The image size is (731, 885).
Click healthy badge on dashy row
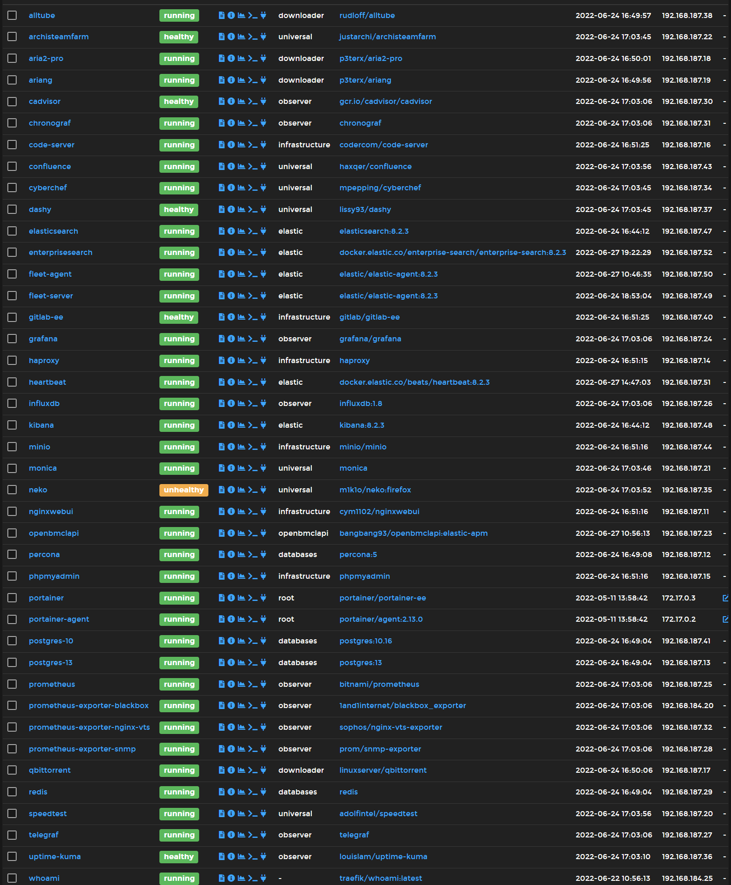coord(178,209)
